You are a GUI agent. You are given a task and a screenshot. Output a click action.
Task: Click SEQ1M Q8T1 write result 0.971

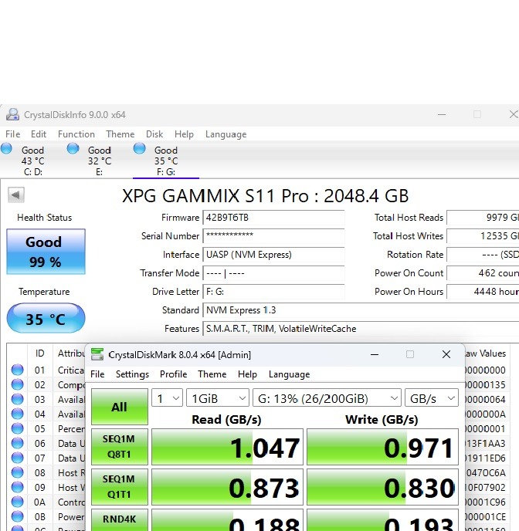tap(383, 447)
